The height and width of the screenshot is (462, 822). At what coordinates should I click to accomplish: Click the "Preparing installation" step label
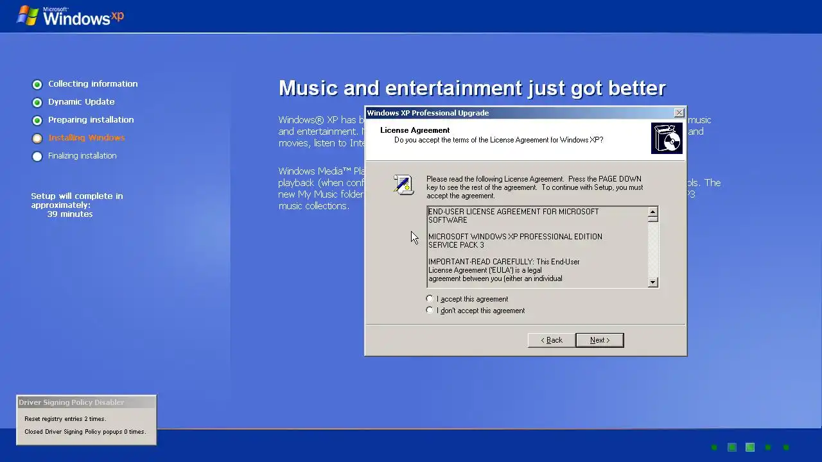91,120
